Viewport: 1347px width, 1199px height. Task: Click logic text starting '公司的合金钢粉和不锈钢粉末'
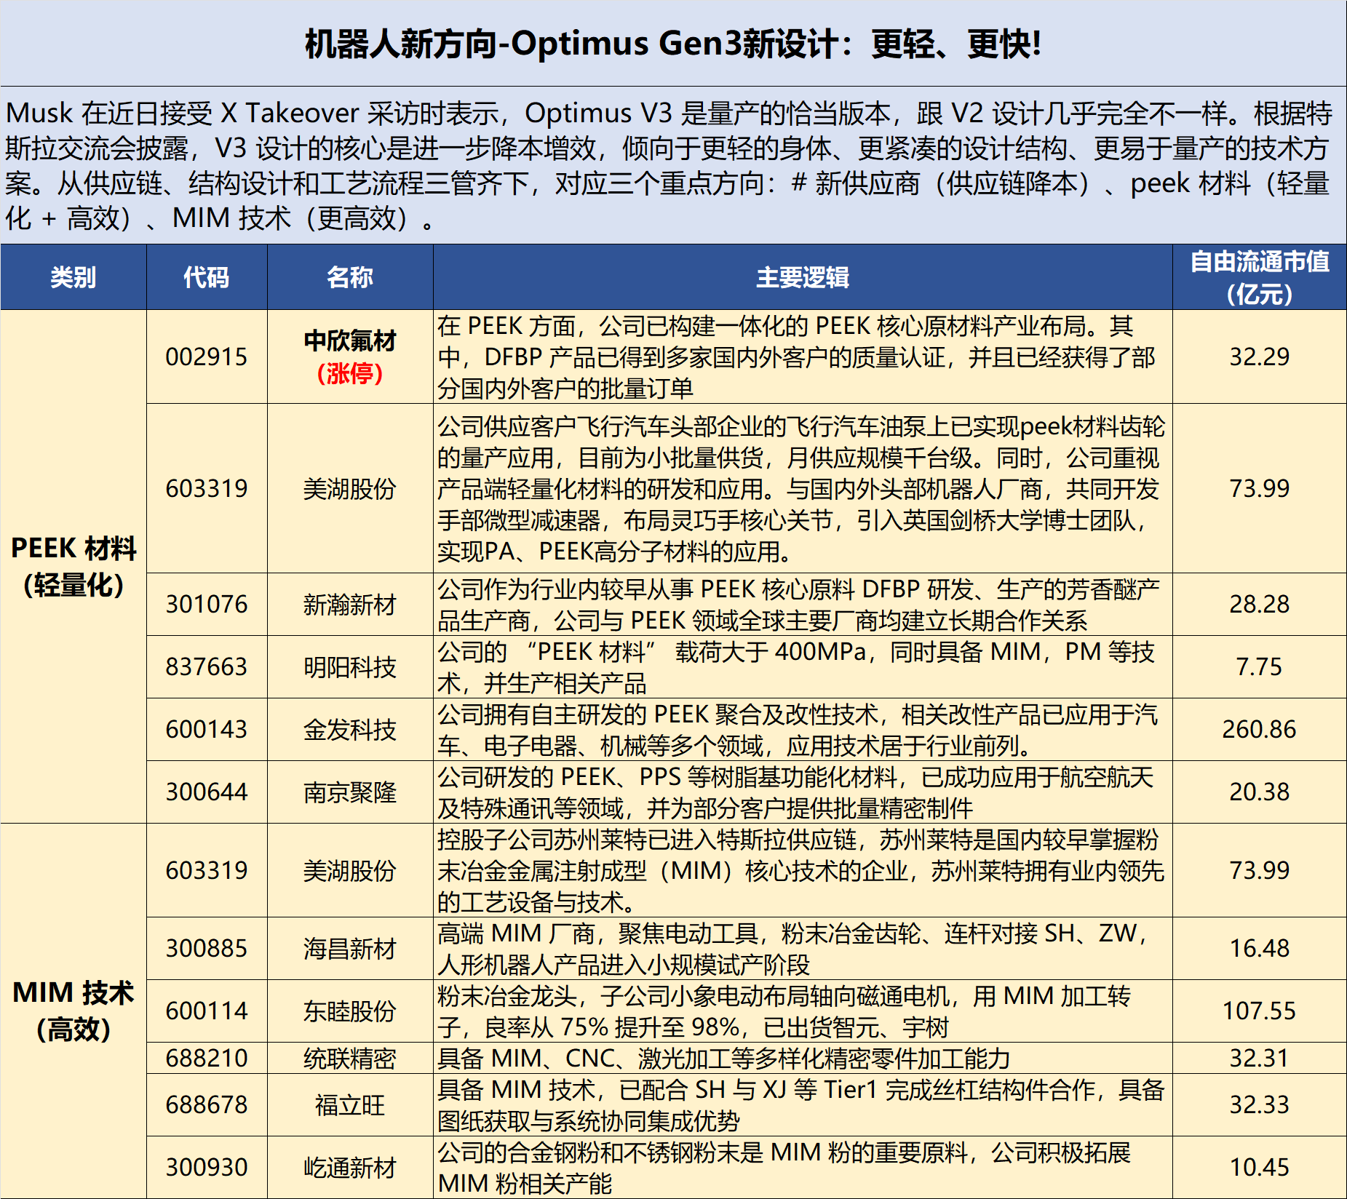(784, 1168)
